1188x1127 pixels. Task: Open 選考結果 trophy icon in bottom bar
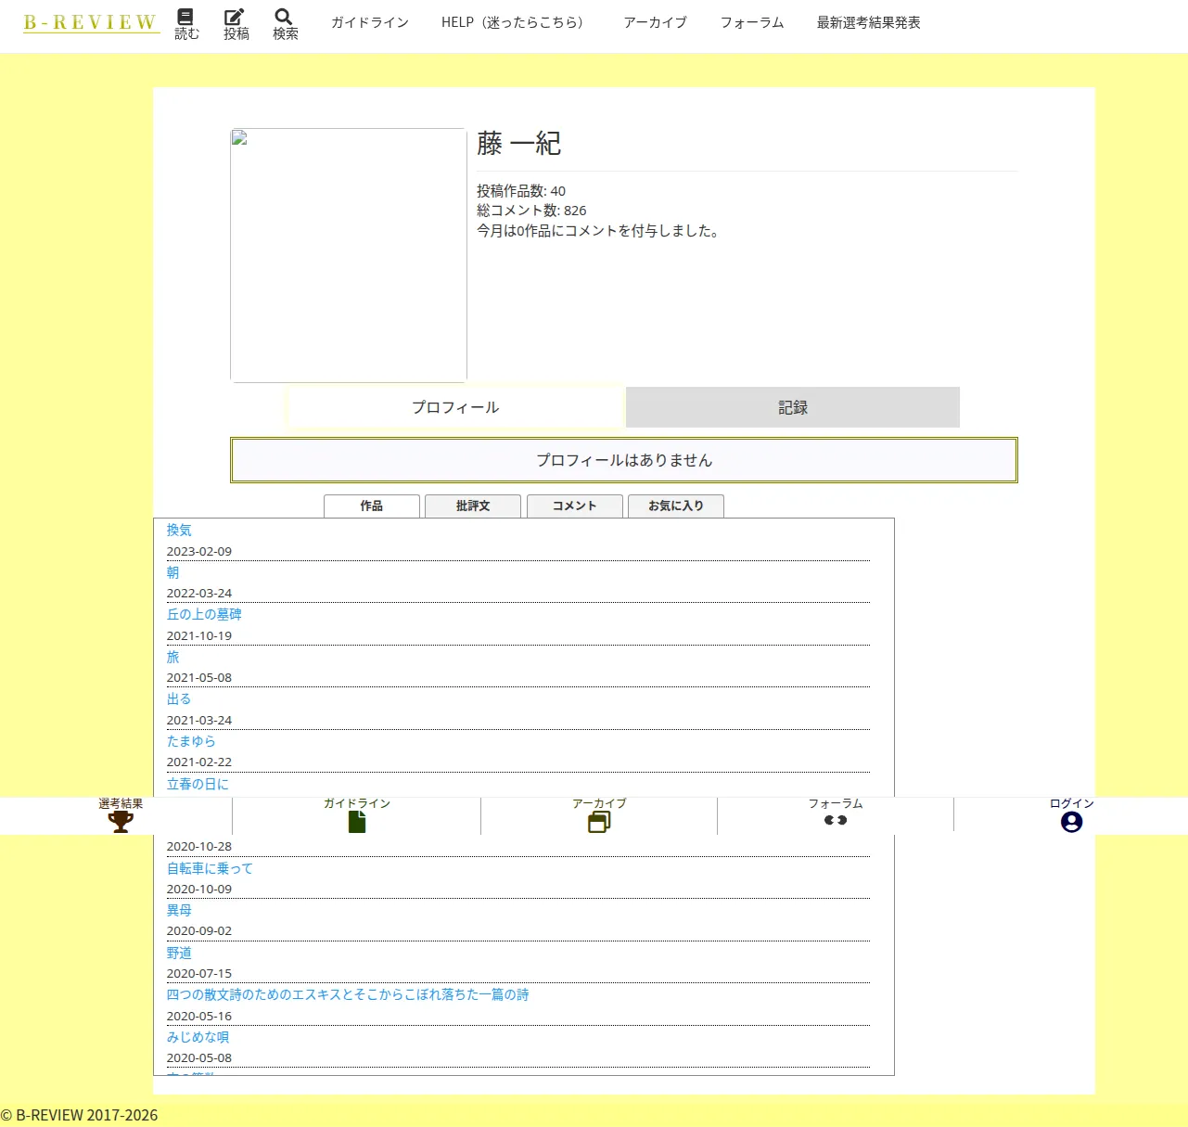point(121,822)
